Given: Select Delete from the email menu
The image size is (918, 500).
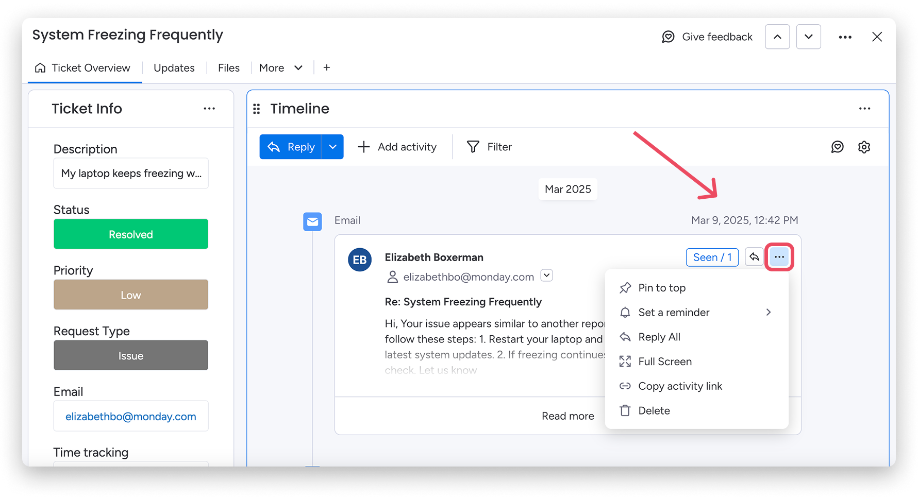Looking at the screenshot, I should pos(697,411).
